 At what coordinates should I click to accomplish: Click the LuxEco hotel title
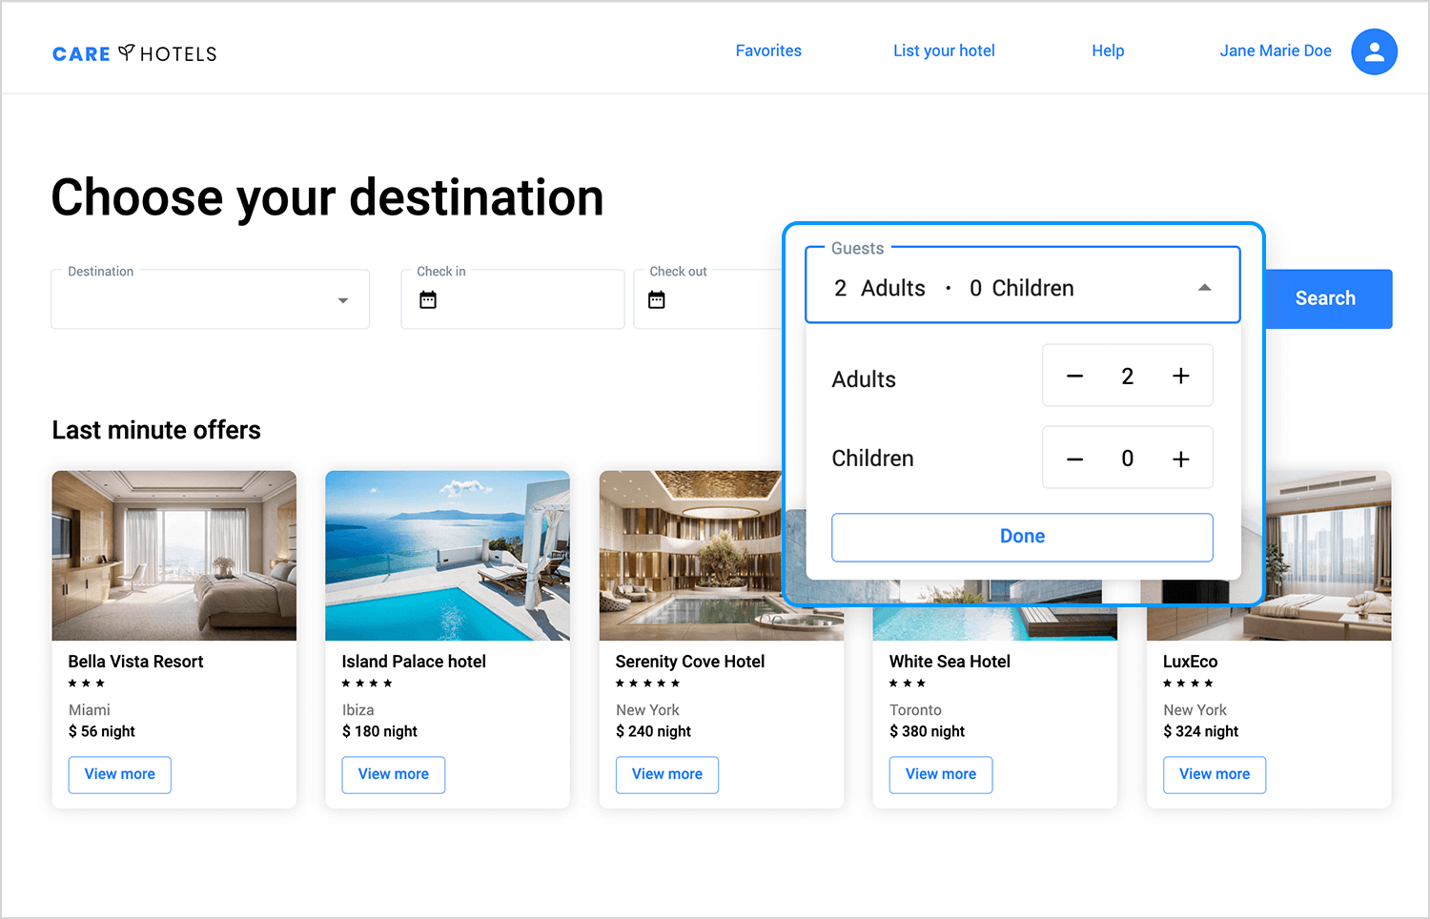[1190, 662]
